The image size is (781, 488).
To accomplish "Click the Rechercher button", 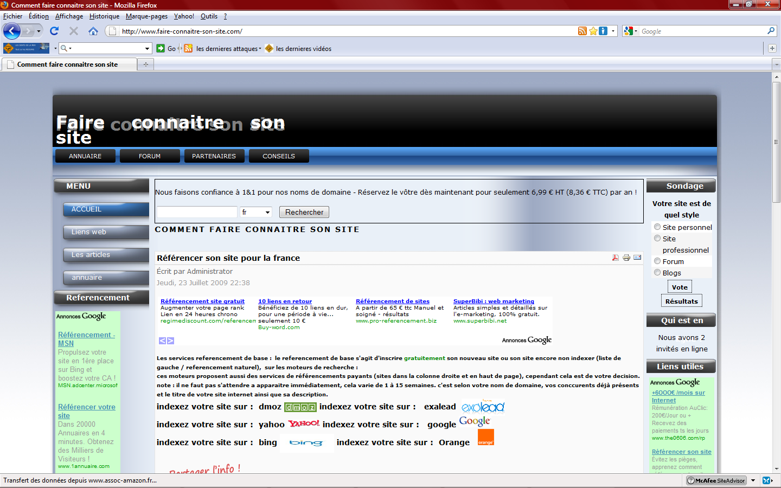I will click(304, 212).
